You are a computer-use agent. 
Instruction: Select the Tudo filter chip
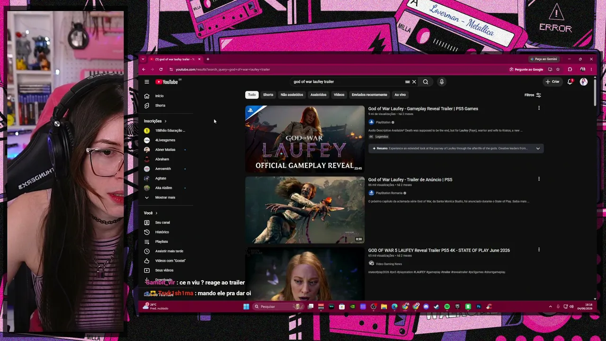[x=252, y=95]
